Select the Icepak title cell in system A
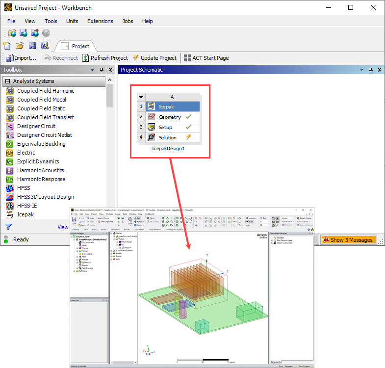The image size is (385, 368). [173, 106]
